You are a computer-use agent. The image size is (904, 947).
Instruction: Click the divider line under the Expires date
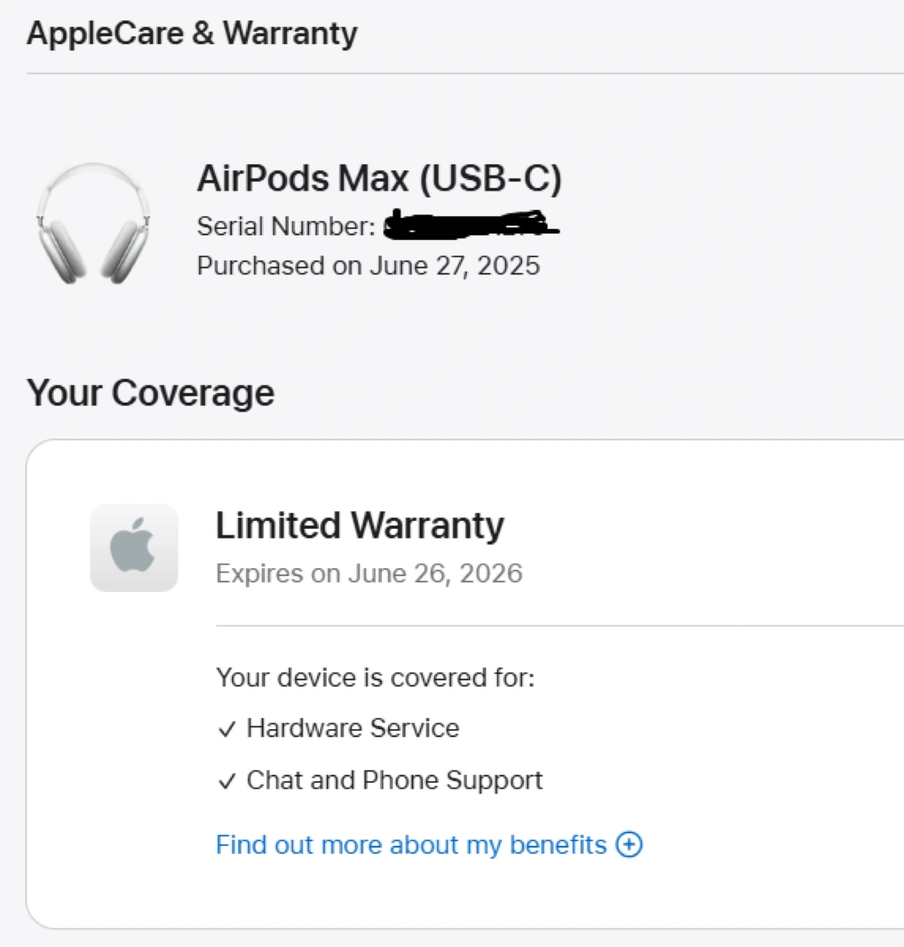tap(559, 626)
